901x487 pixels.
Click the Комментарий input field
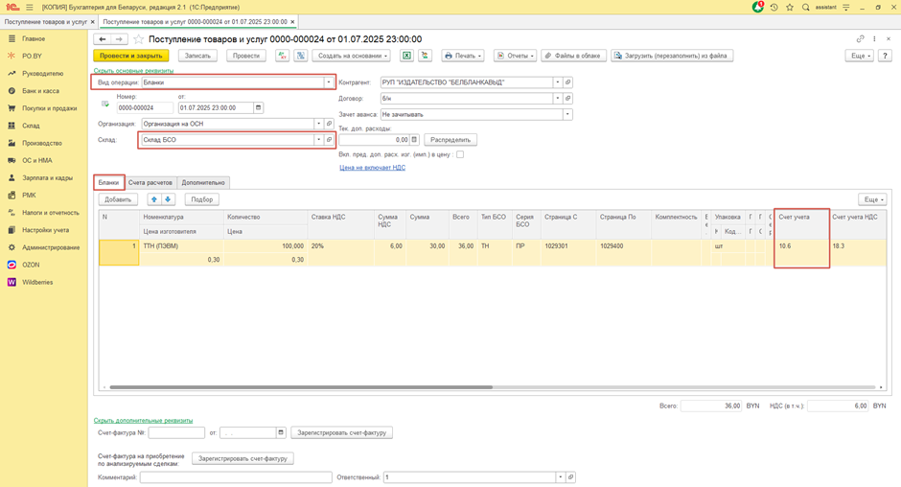tap(236, 477)
